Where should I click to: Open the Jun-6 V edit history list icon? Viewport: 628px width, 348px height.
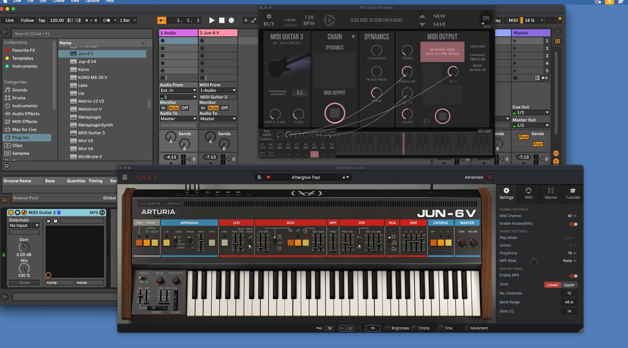(350, 328)
